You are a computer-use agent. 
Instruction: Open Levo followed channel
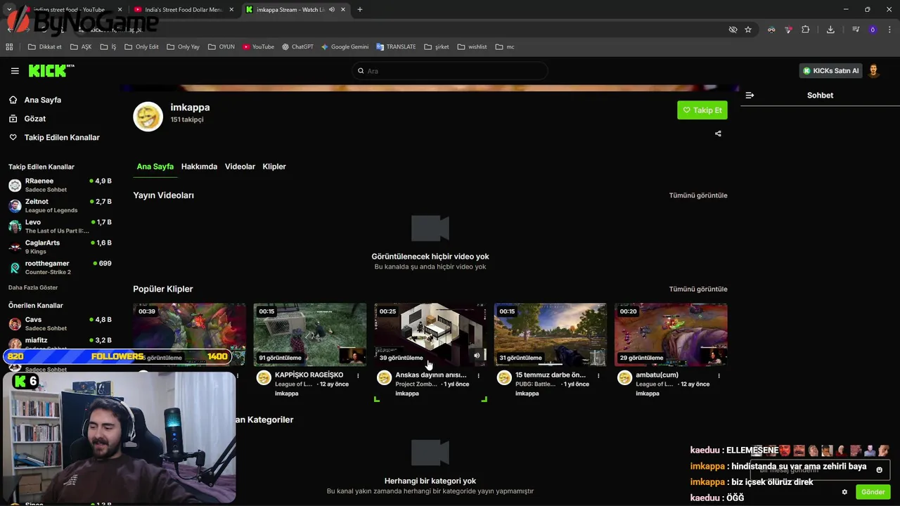pos(60,226)
